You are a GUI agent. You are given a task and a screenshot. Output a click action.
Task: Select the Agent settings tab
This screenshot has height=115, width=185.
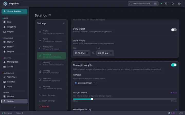click(51, 40)
